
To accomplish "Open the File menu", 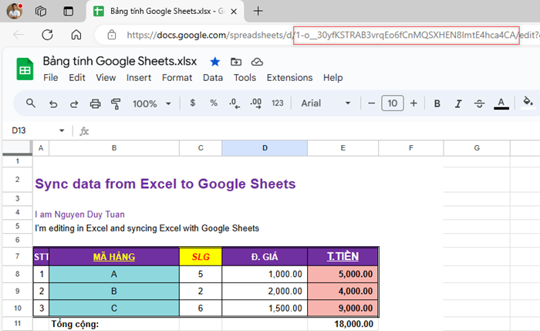I will 51,78.
